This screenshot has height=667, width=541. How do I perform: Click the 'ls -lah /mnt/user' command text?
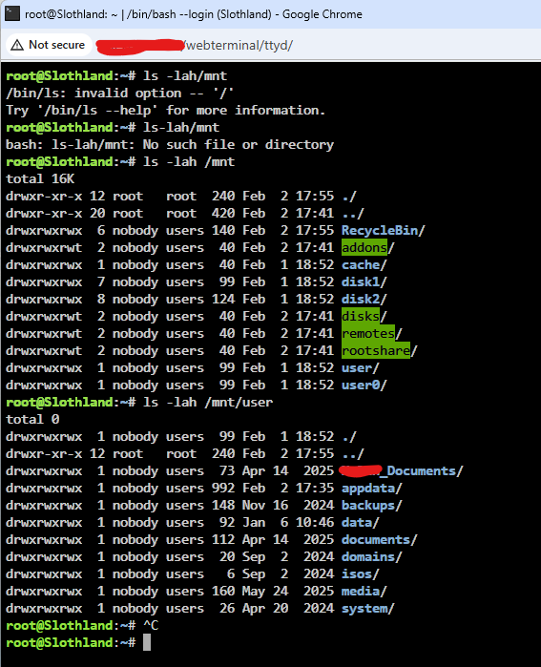[x=208, y=402]
